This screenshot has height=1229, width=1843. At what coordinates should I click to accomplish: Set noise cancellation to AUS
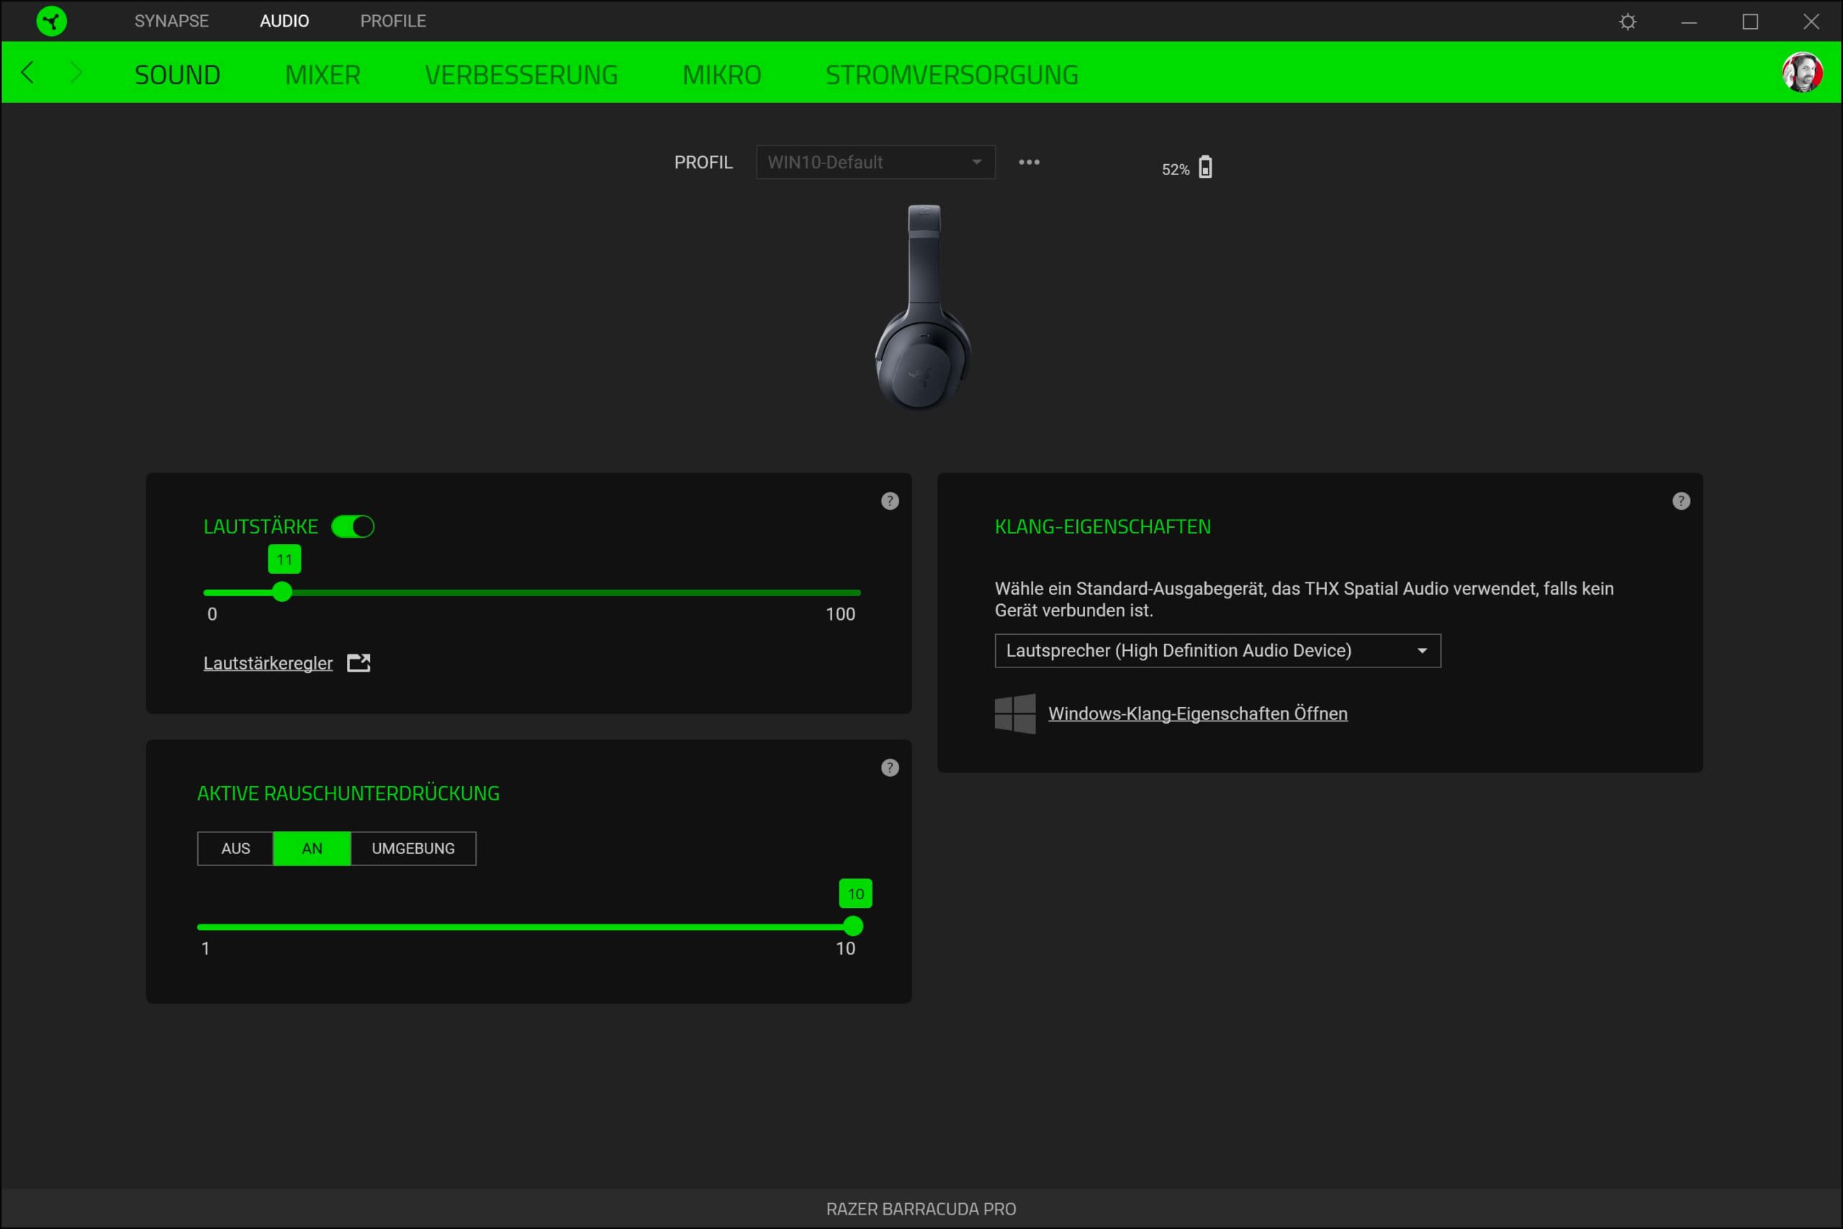click(235, 849)
